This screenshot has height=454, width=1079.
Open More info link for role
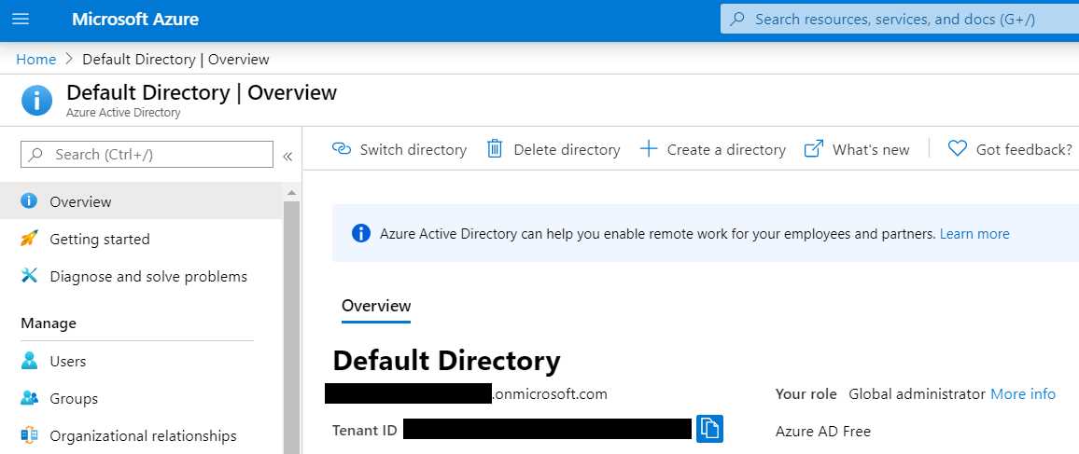point(1023,394)
